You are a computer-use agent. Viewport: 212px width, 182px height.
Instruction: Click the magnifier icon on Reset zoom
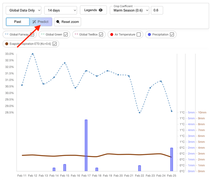pos(58,22)
